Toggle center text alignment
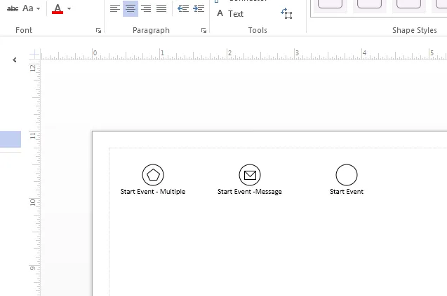Viewport: 447px width, 296px height. point(131,8)
